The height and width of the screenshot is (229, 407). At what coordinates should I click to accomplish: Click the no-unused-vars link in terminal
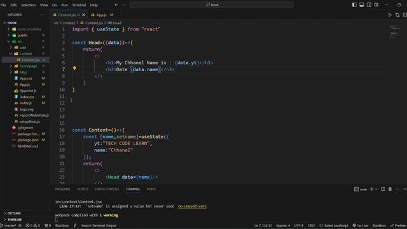(x=192, y=206)
